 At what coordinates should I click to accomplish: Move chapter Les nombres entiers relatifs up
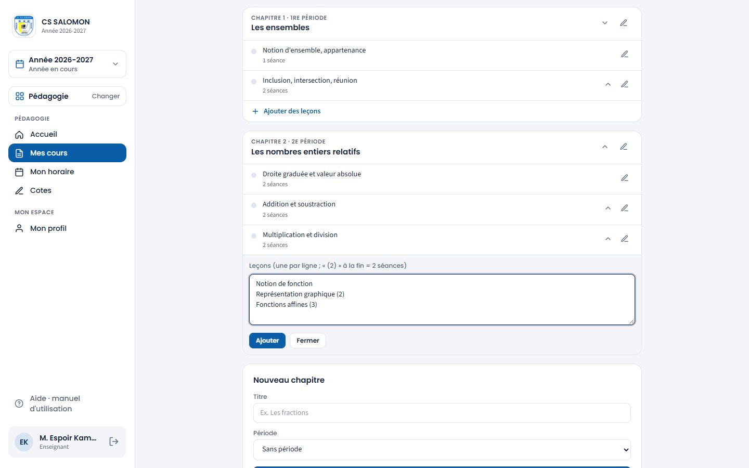605,147
